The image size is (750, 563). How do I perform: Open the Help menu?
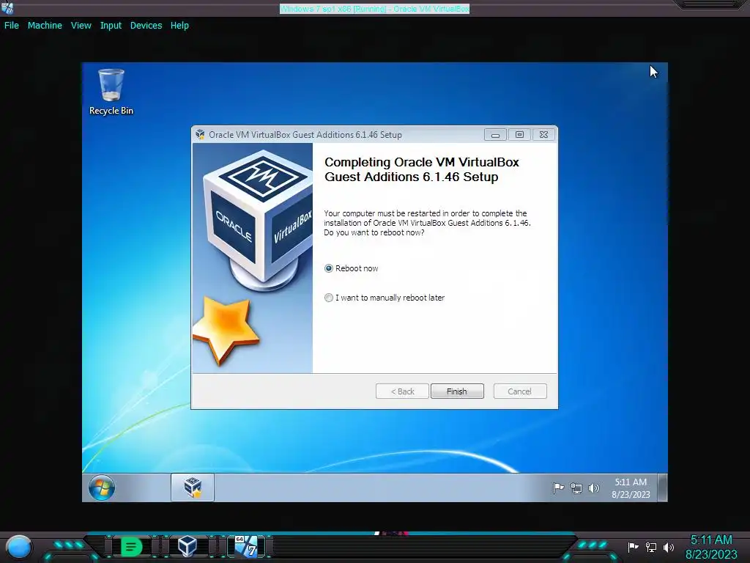click(179, 26)
